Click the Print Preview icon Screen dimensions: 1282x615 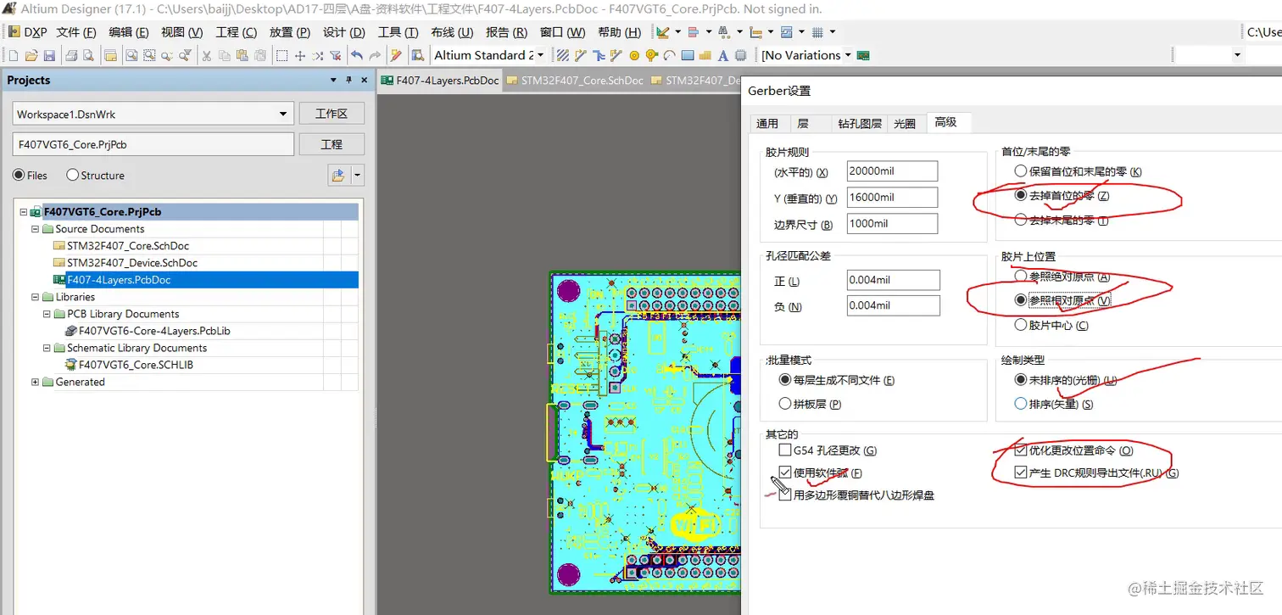pyautogui.click(x=88, y=55)
